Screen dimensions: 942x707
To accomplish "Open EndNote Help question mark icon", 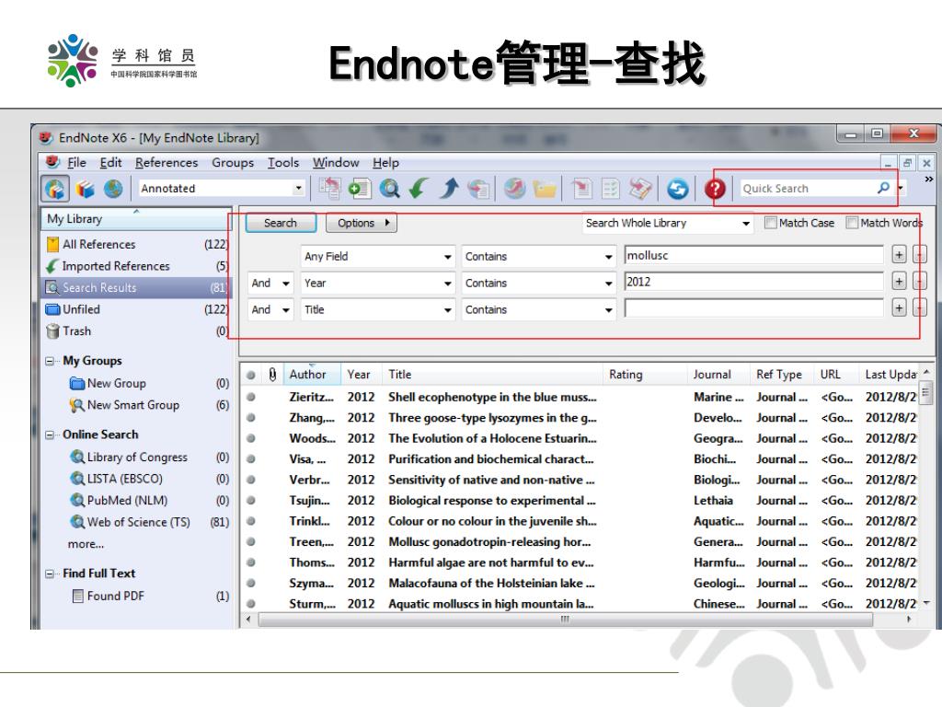I will [715, 189].
